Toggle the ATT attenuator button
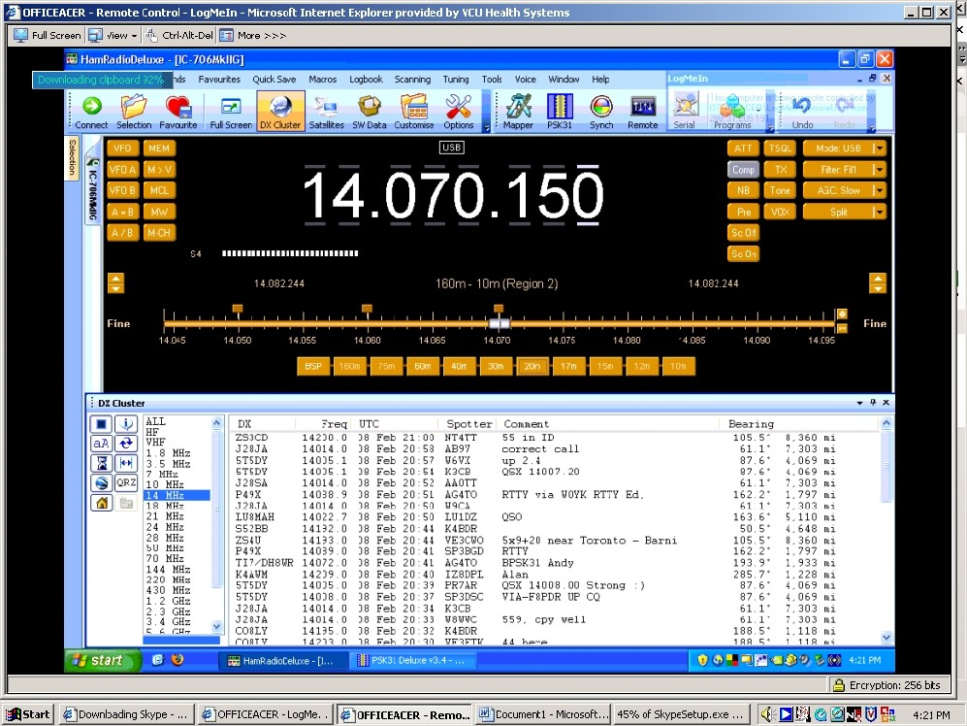 (x=743, y=148)
